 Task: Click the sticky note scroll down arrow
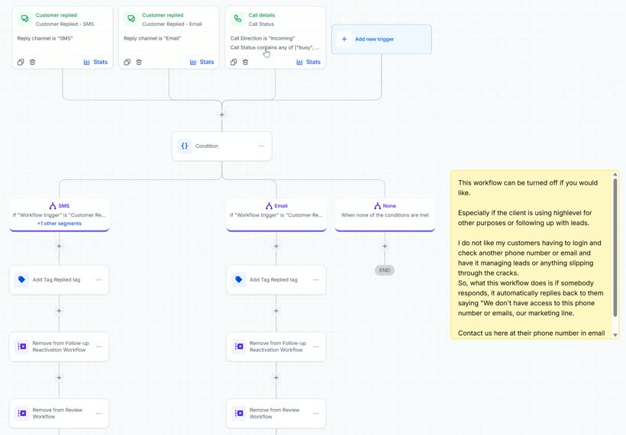[615, 335]
